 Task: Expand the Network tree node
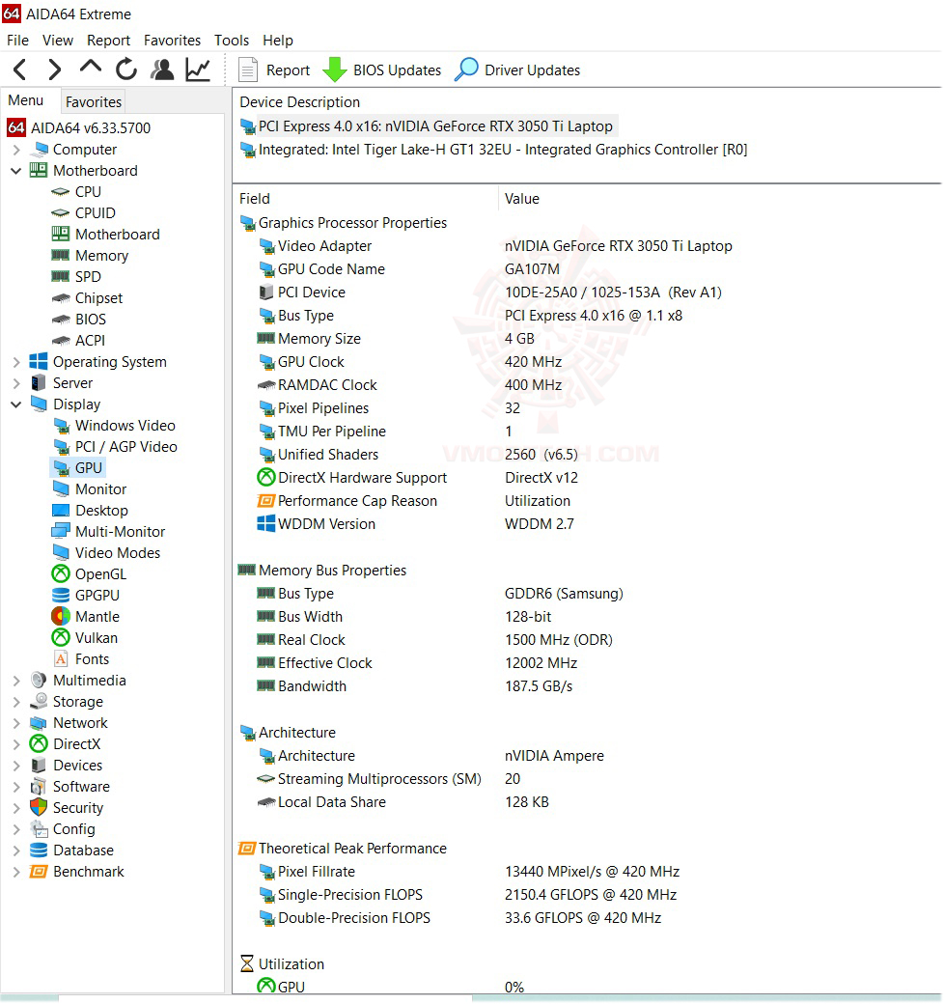[x=16, y=723]
